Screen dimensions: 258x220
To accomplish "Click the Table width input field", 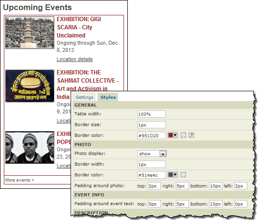I will [x=151, y=114].
